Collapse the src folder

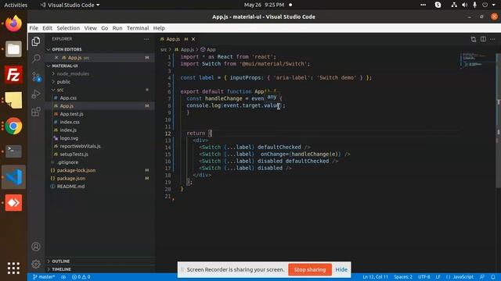(x=60, y=90)
